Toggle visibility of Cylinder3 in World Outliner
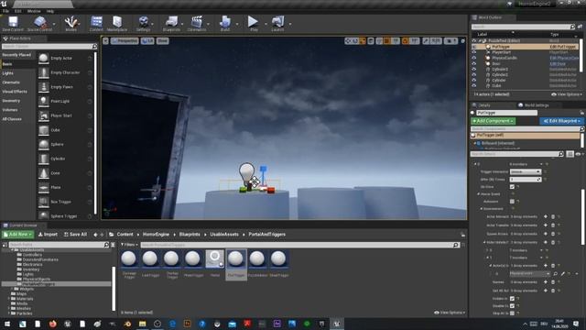 click(x=474, y=70)
